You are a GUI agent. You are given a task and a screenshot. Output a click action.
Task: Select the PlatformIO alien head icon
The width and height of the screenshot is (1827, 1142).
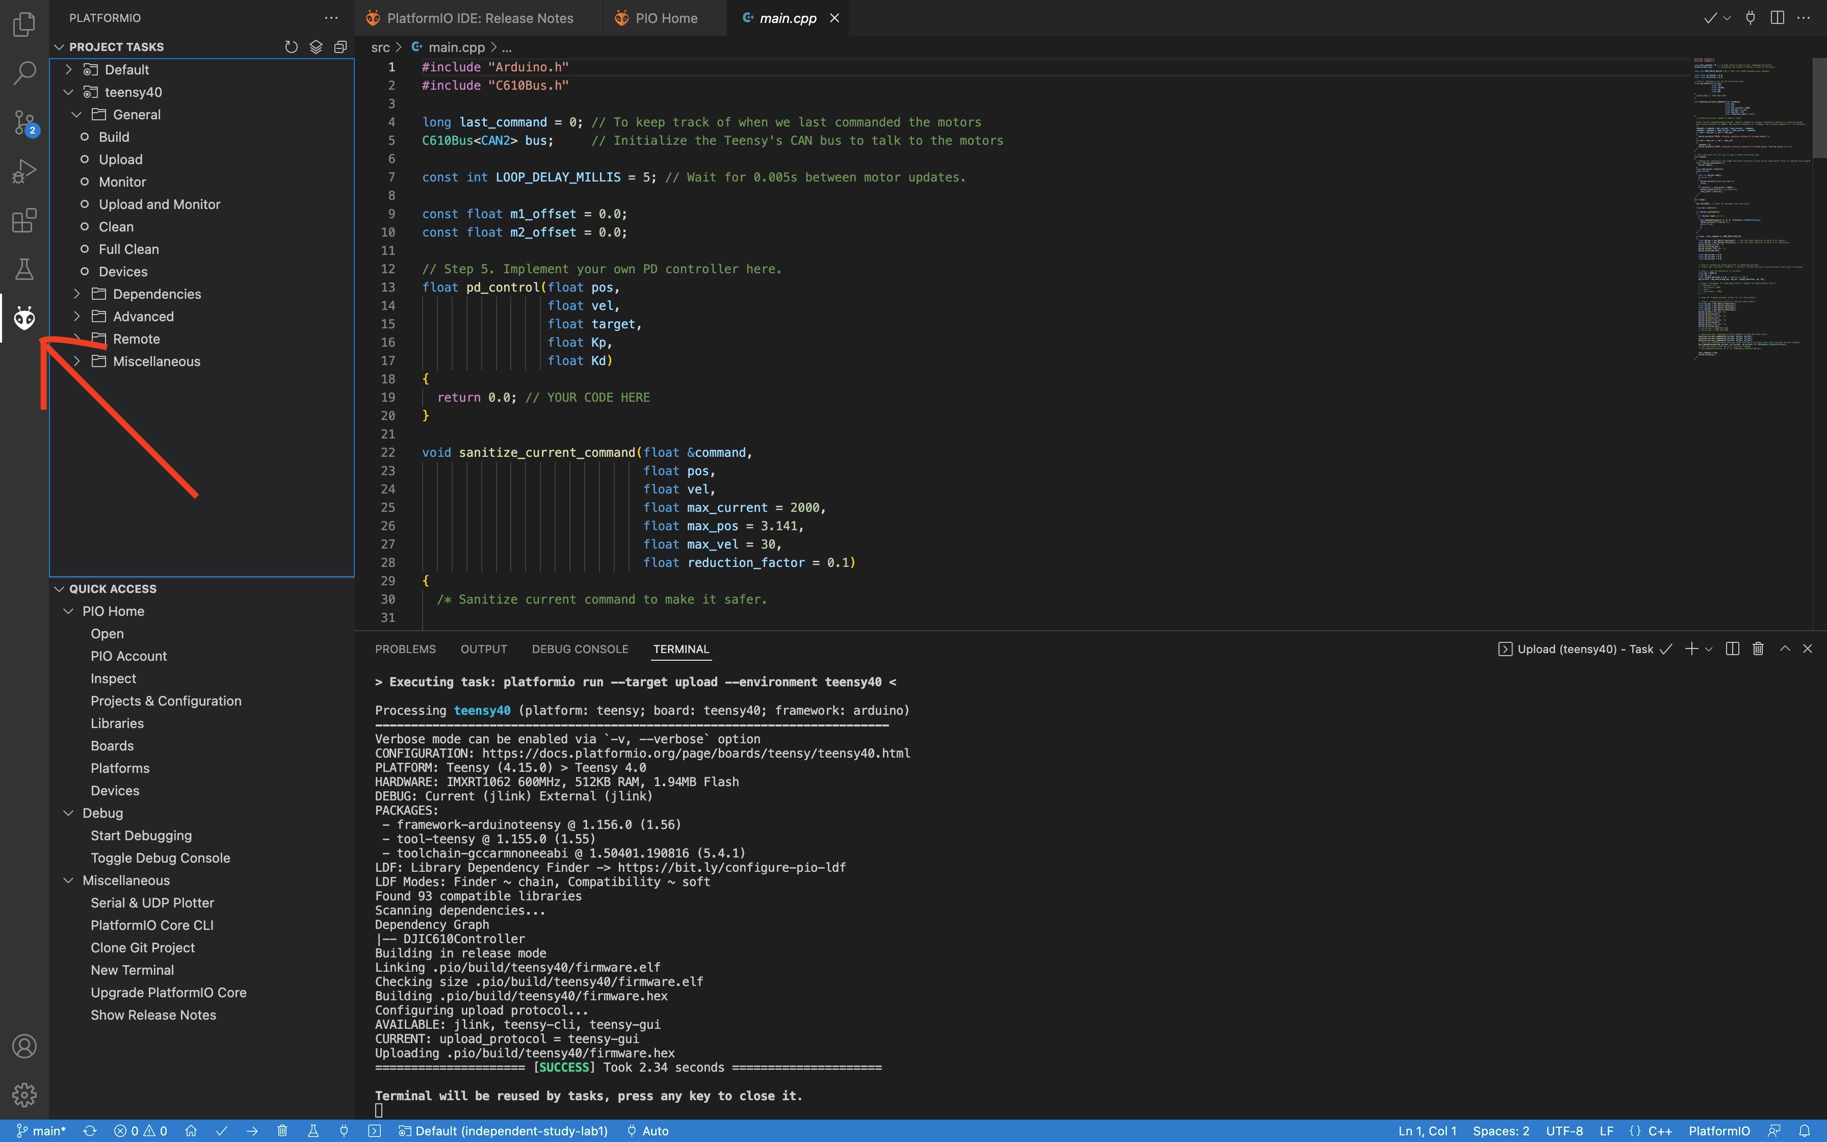click(x=24, y=318)
